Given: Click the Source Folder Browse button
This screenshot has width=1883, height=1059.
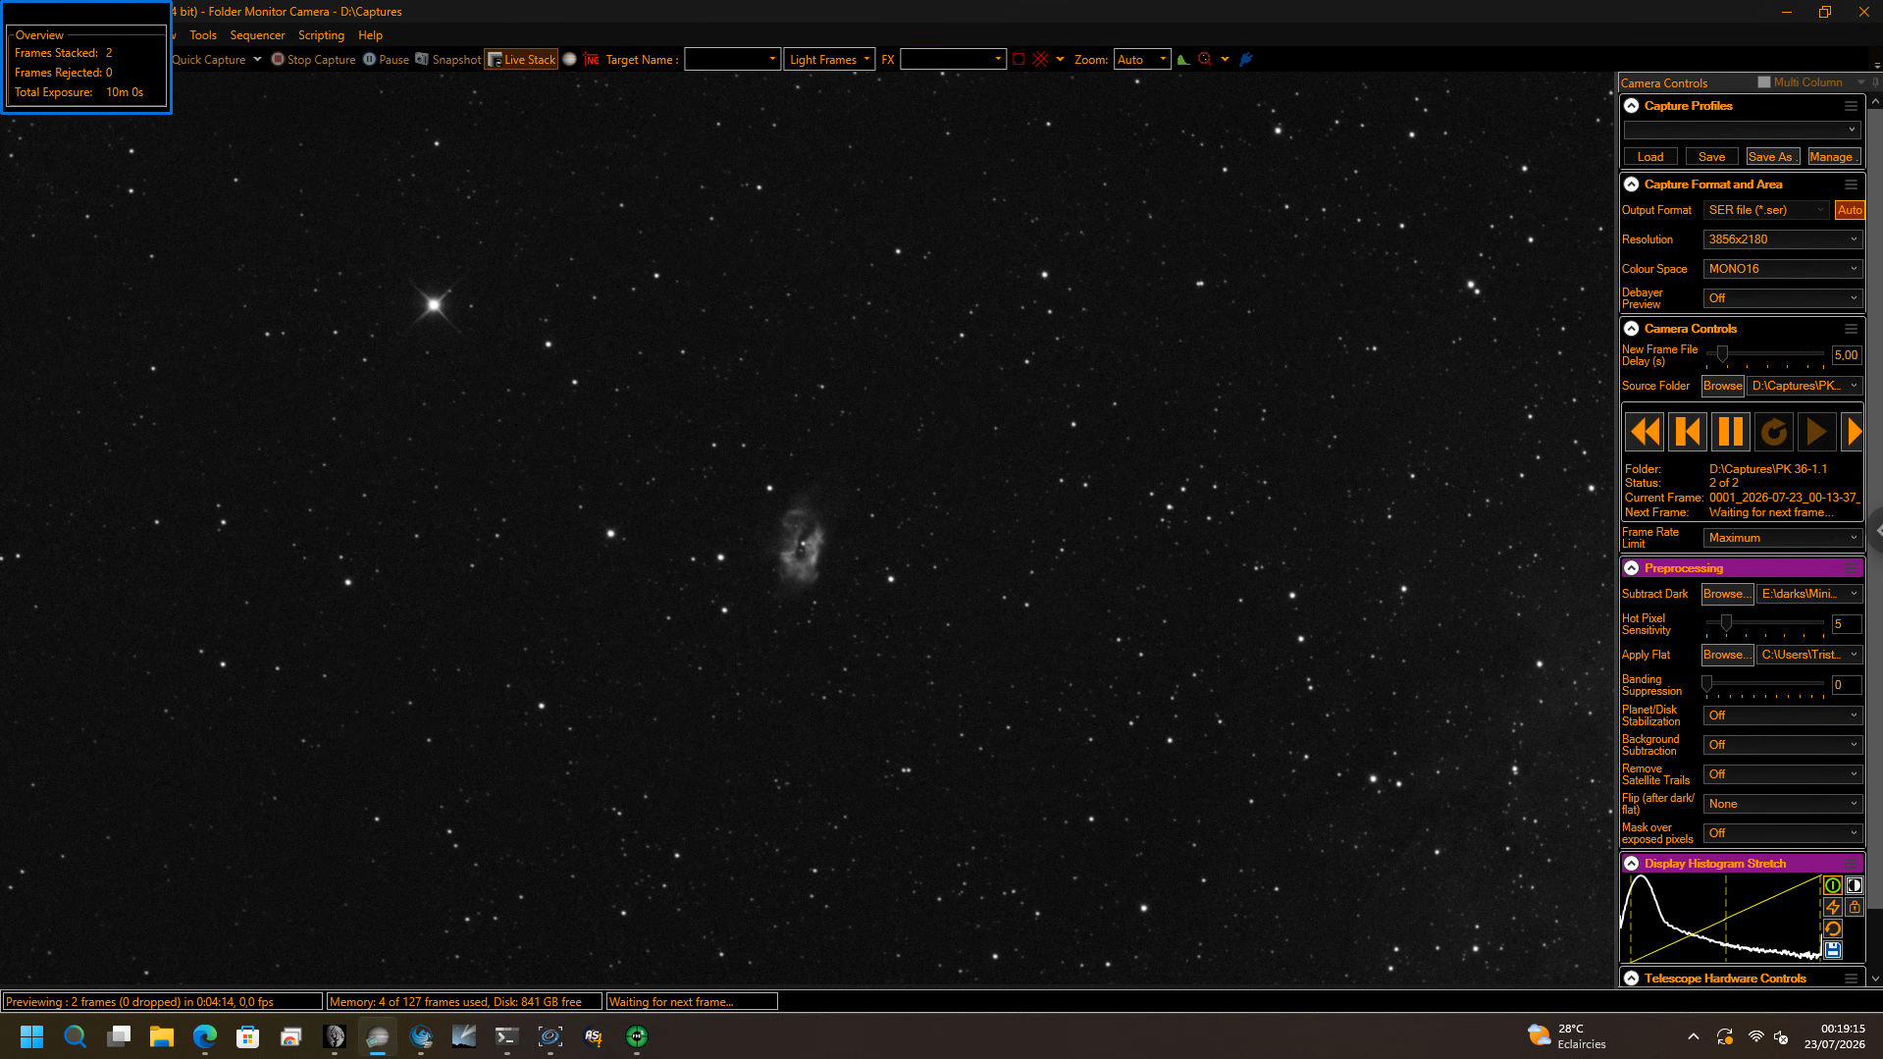Looking at the screenshot, I should coord(1723,386).
